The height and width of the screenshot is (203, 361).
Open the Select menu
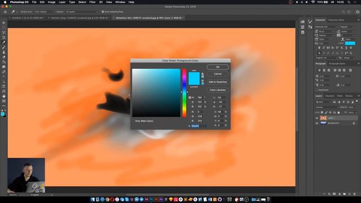click(x=82, y=2)
